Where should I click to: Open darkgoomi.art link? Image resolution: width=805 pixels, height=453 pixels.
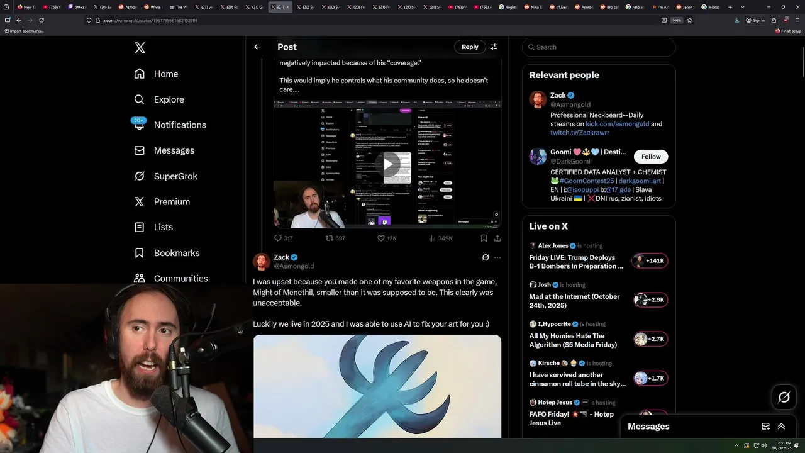pyautogui.click(x=640, y=181)
